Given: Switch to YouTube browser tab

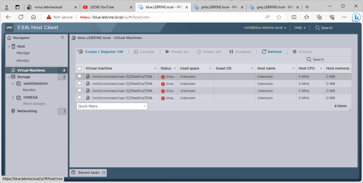Looking at the screenshot, I should click(108, 7).
